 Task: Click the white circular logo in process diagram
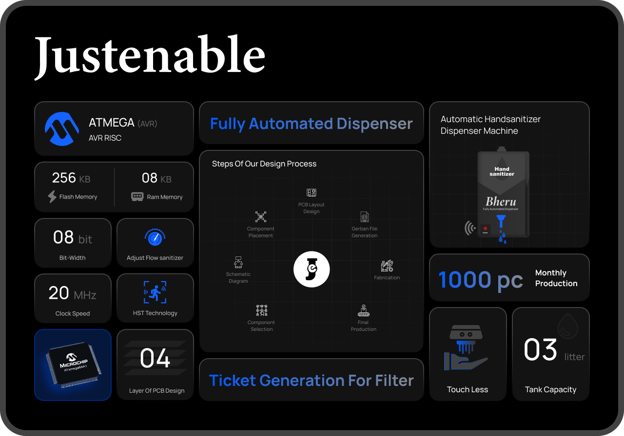(312, 269)
